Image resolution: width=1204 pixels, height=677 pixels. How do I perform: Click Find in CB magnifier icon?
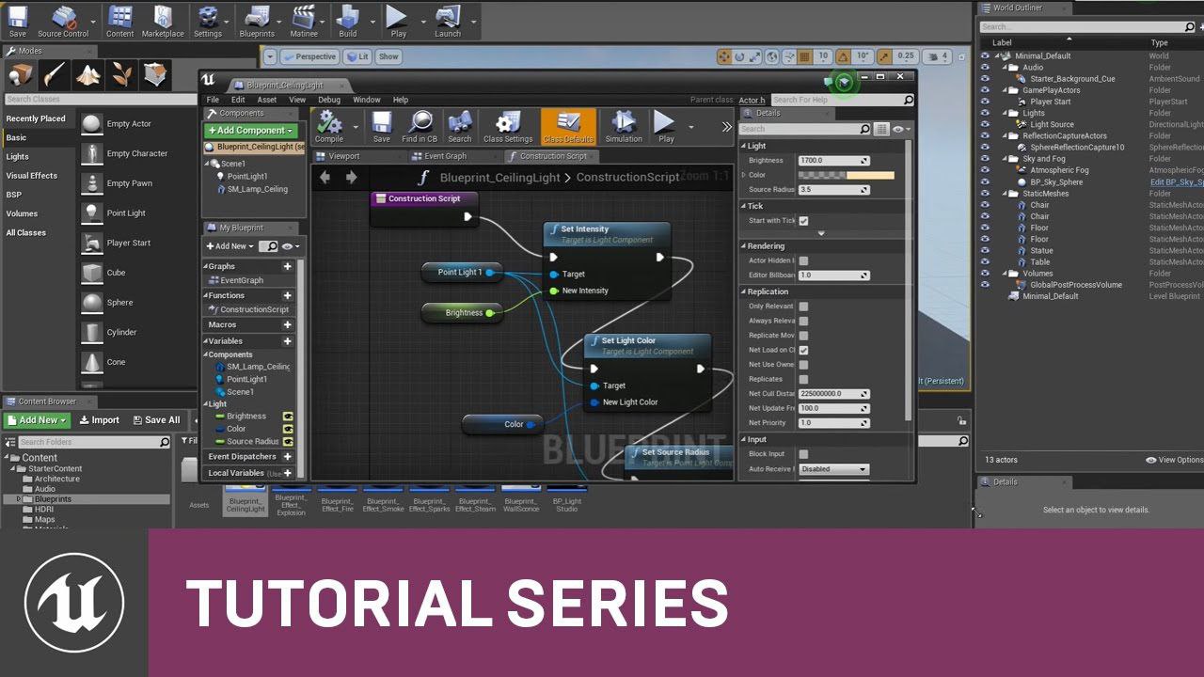pos(420,122)
